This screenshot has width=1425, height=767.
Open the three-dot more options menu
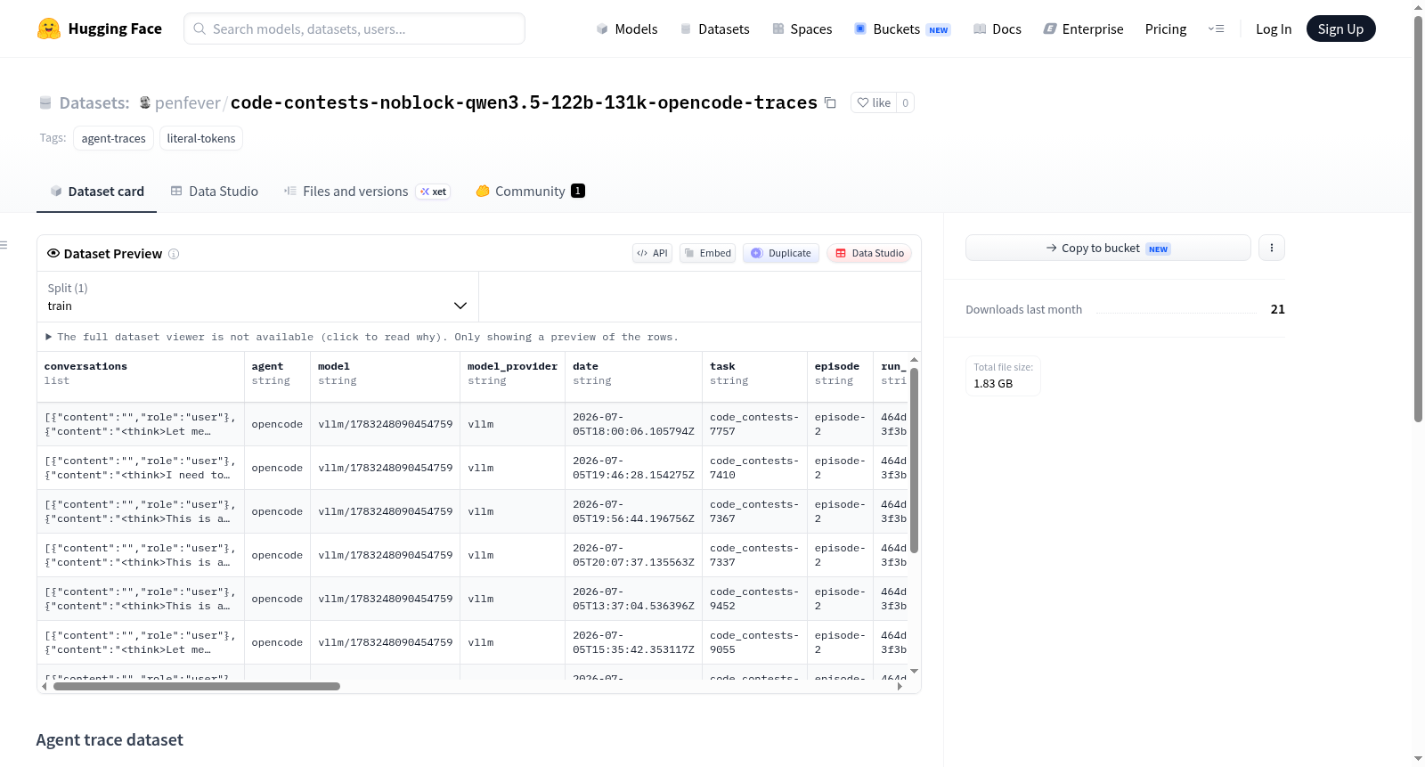(x=1272, y=248)
